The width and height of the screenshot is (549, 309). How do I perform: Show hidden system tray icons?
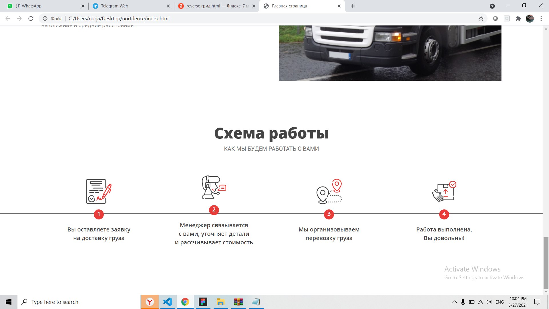454,302
